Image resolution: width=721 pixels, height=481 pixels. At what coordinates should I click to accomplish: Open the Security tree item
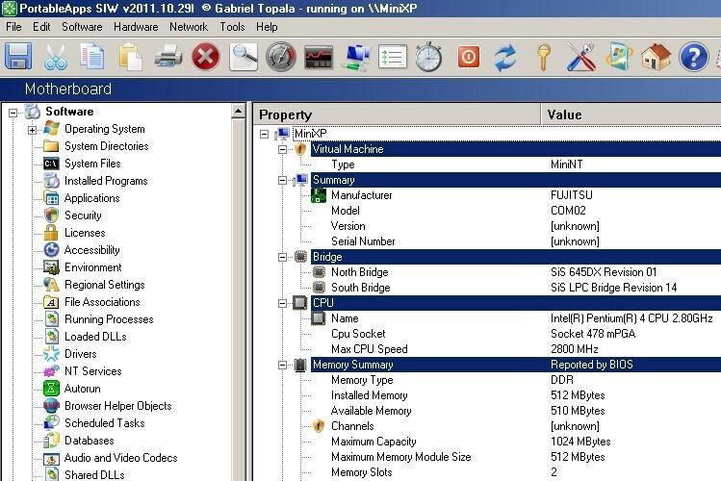83,215
